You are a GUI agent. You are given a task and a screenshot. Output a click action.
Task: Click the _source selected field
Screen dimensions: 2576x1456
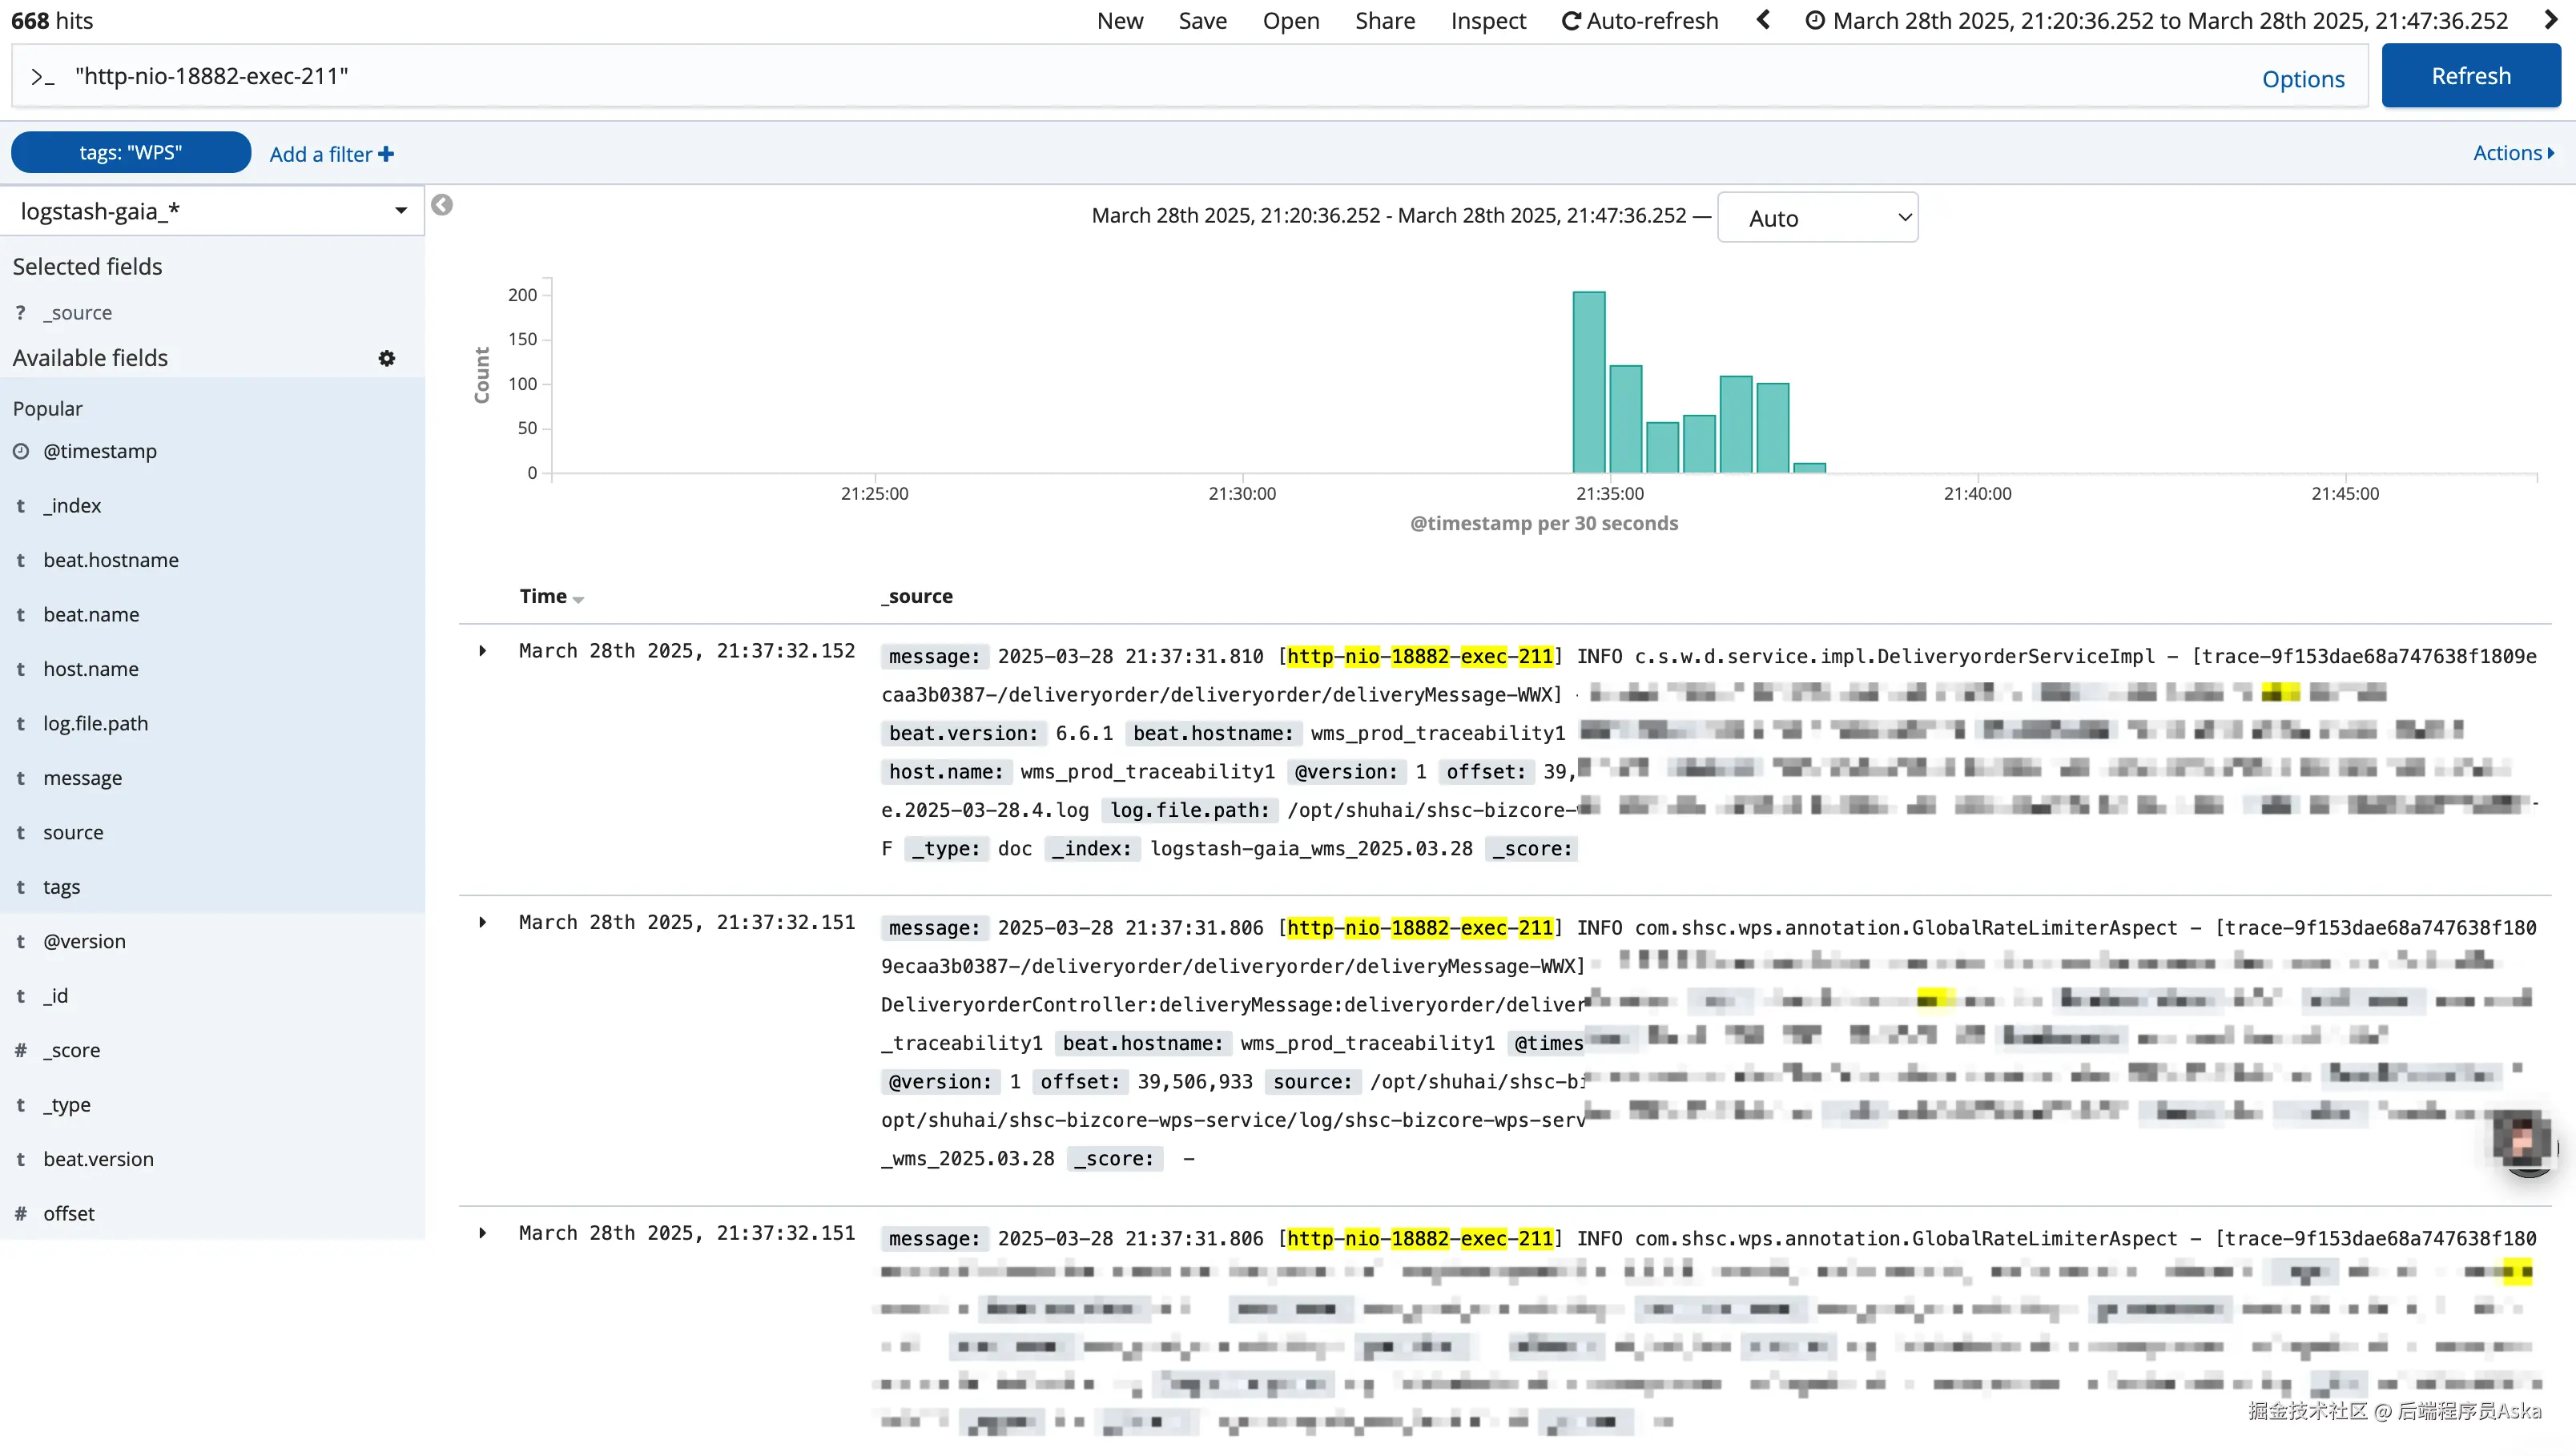point(77,313)
